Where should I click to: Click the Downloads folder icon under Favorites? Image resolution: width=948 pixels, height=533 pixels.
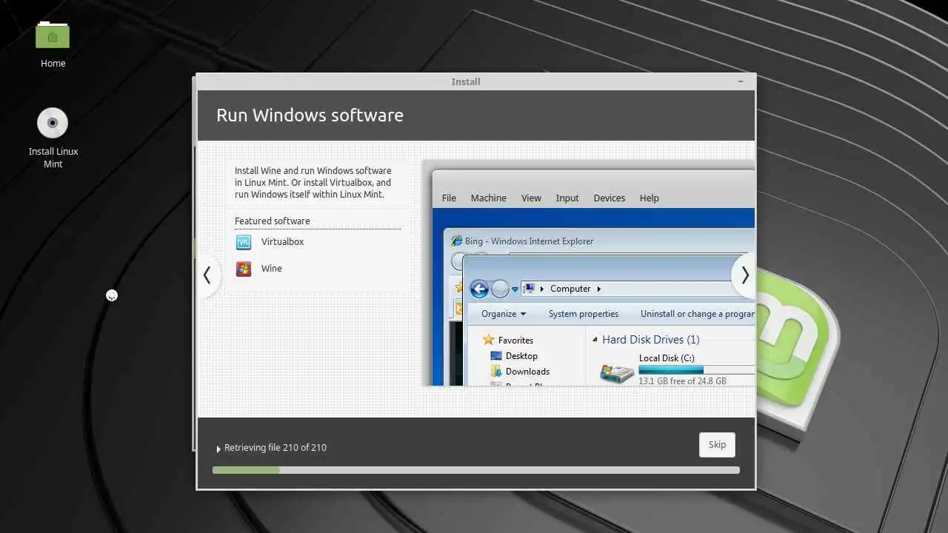point(496,372)
